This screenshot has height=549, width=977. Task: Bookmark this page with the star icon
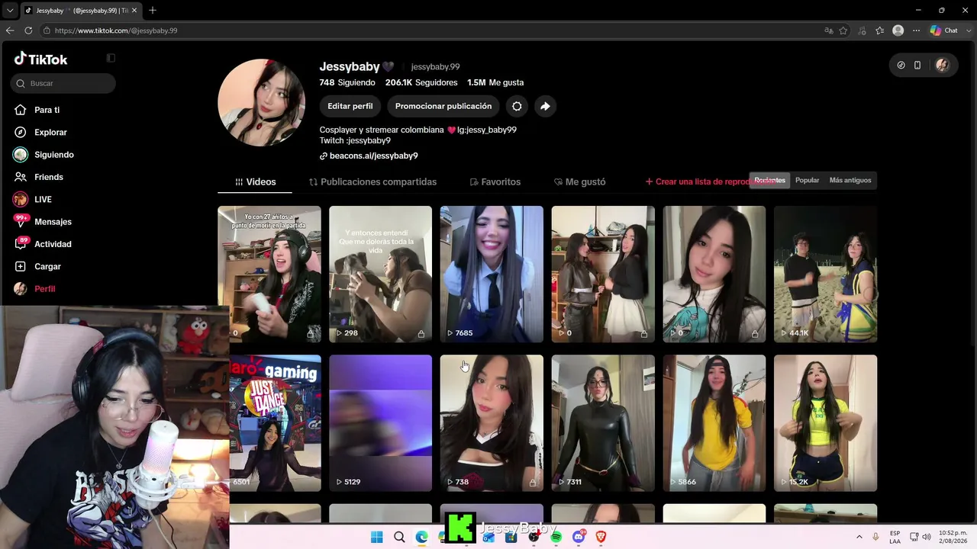[843, 30]
